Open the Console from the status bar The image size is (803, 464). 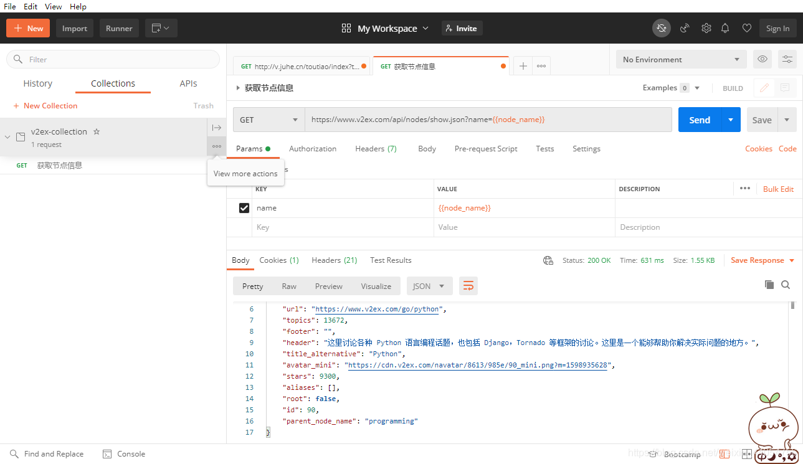tap(123, 454)
